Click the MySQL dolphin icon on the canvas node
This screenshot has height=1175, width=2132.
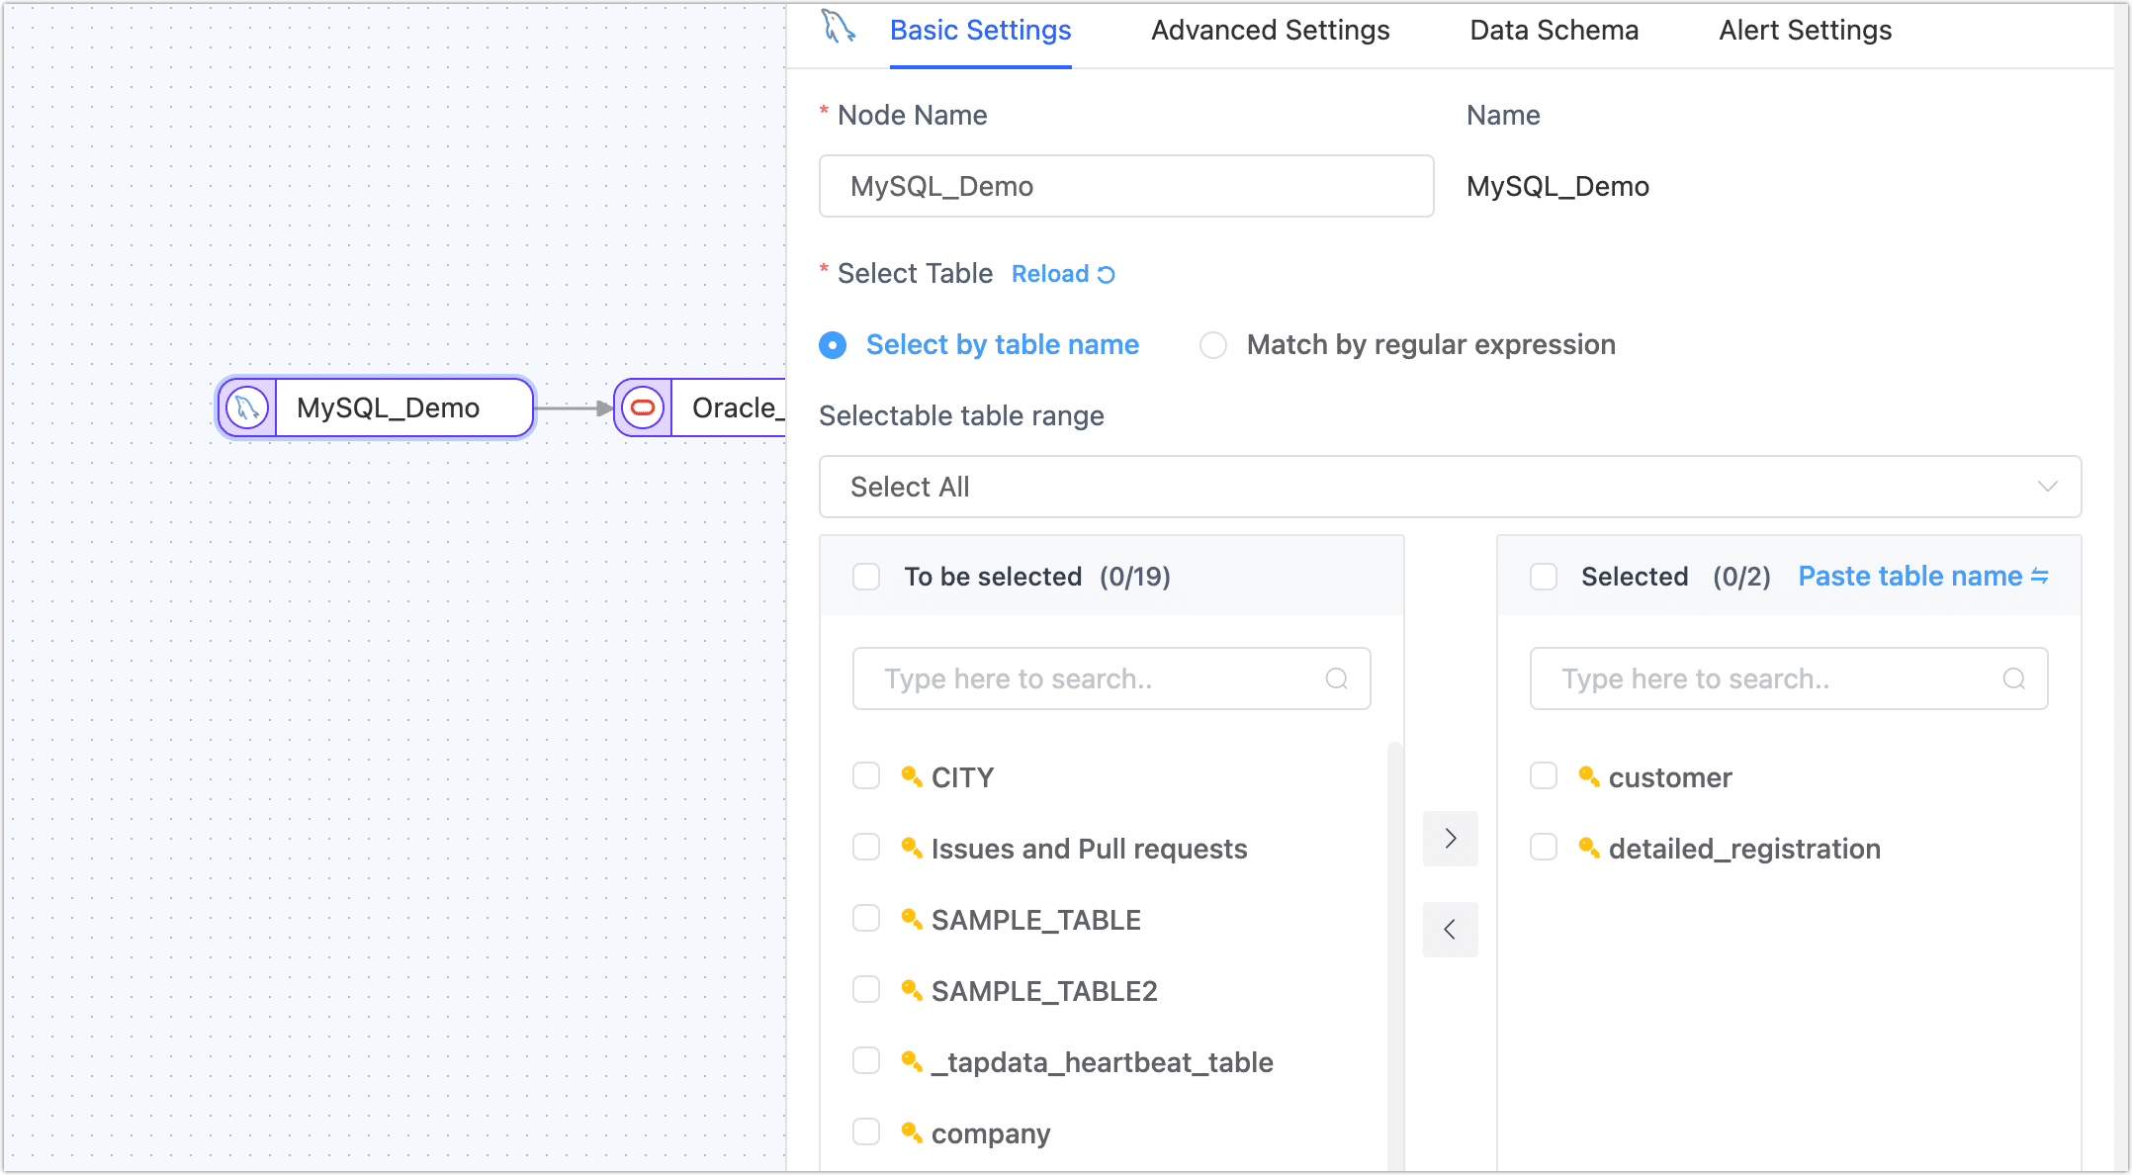pyautogui.click(x=246, y=407)
